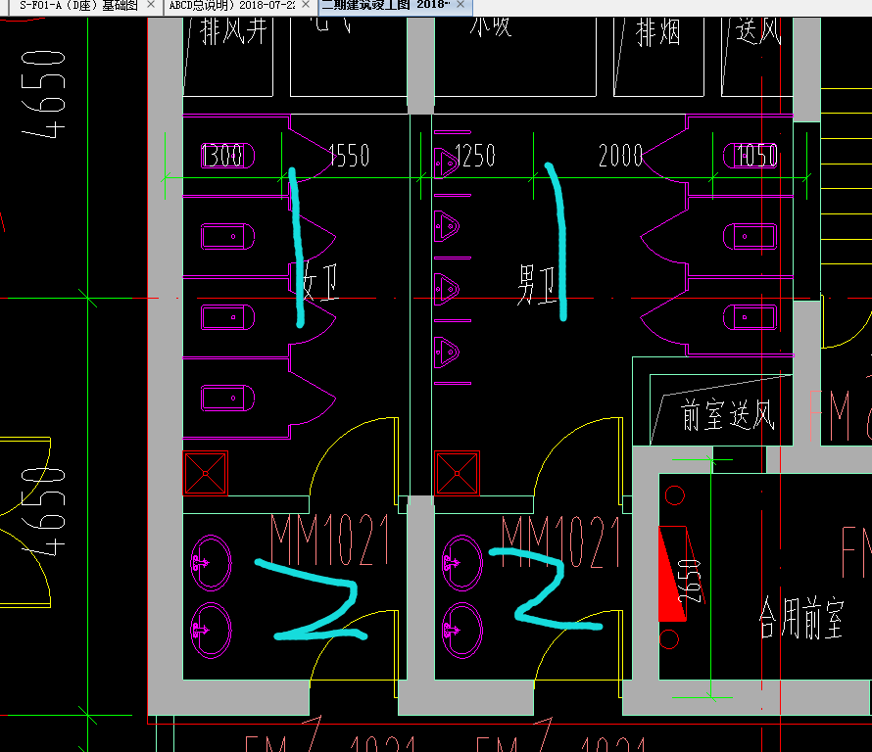The width and height of the screenshot is (872, 752).
Task: Pick the top urinal symbol beside 1250
Action: (446, 164)
